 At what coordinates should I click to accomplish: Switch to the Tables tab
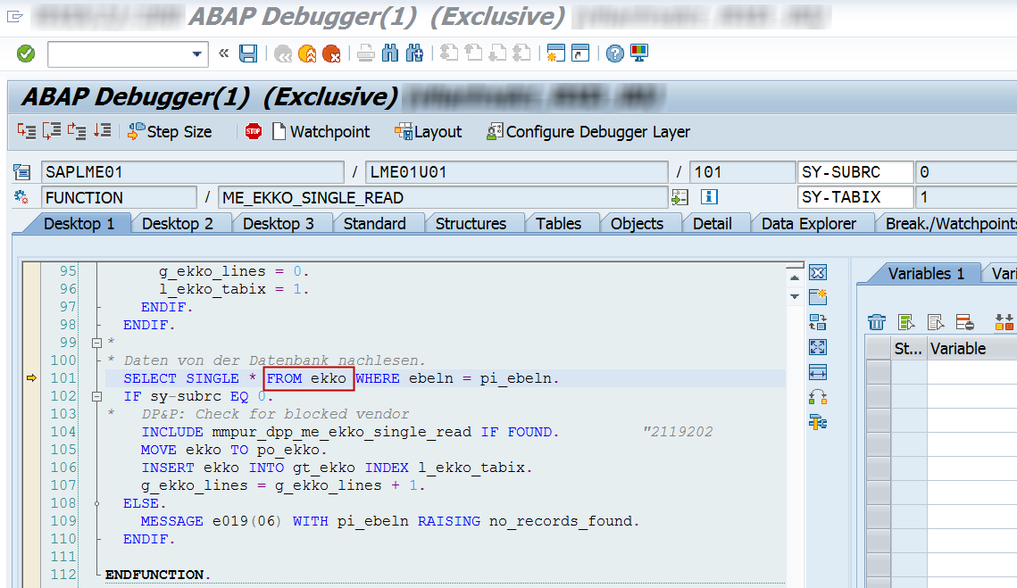click(562, 223)
